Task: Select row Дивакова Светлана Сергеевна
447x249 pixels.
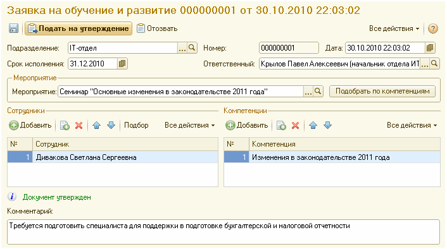Action: (x=113, y=157)
